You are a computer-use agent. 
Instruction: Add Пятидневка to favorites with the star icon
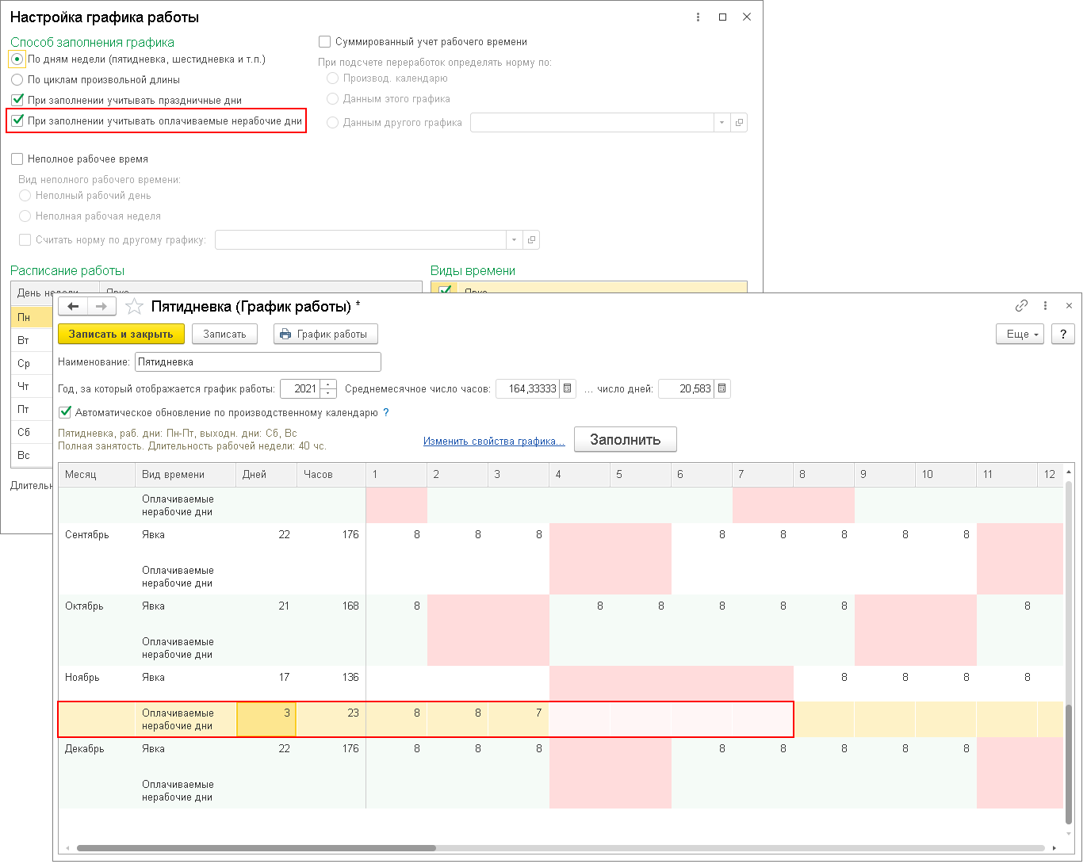[x=136, y=307]
